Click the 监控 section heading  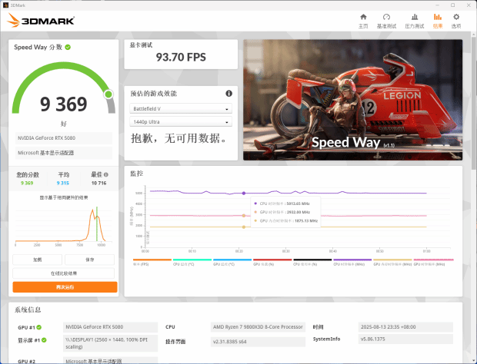[137, 174]
